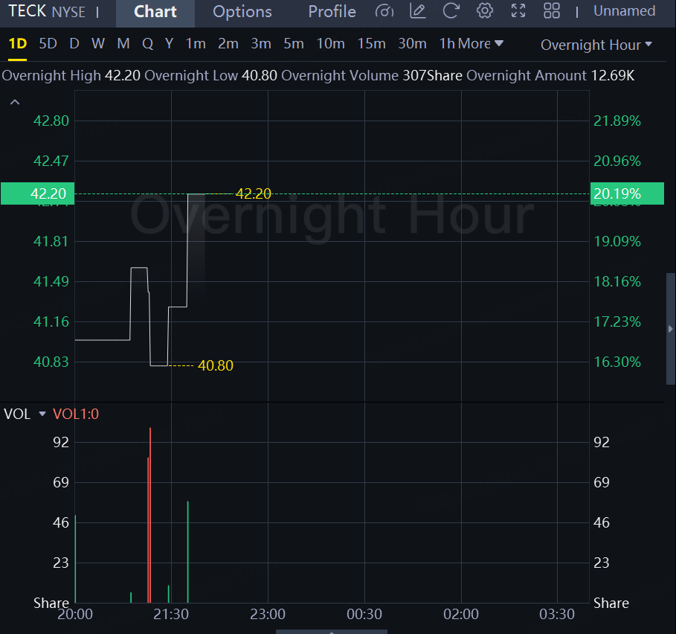676x634 pixels.
Task: Open chart settings gear icon
Action: pyautogui.click(x=485, y=10)
